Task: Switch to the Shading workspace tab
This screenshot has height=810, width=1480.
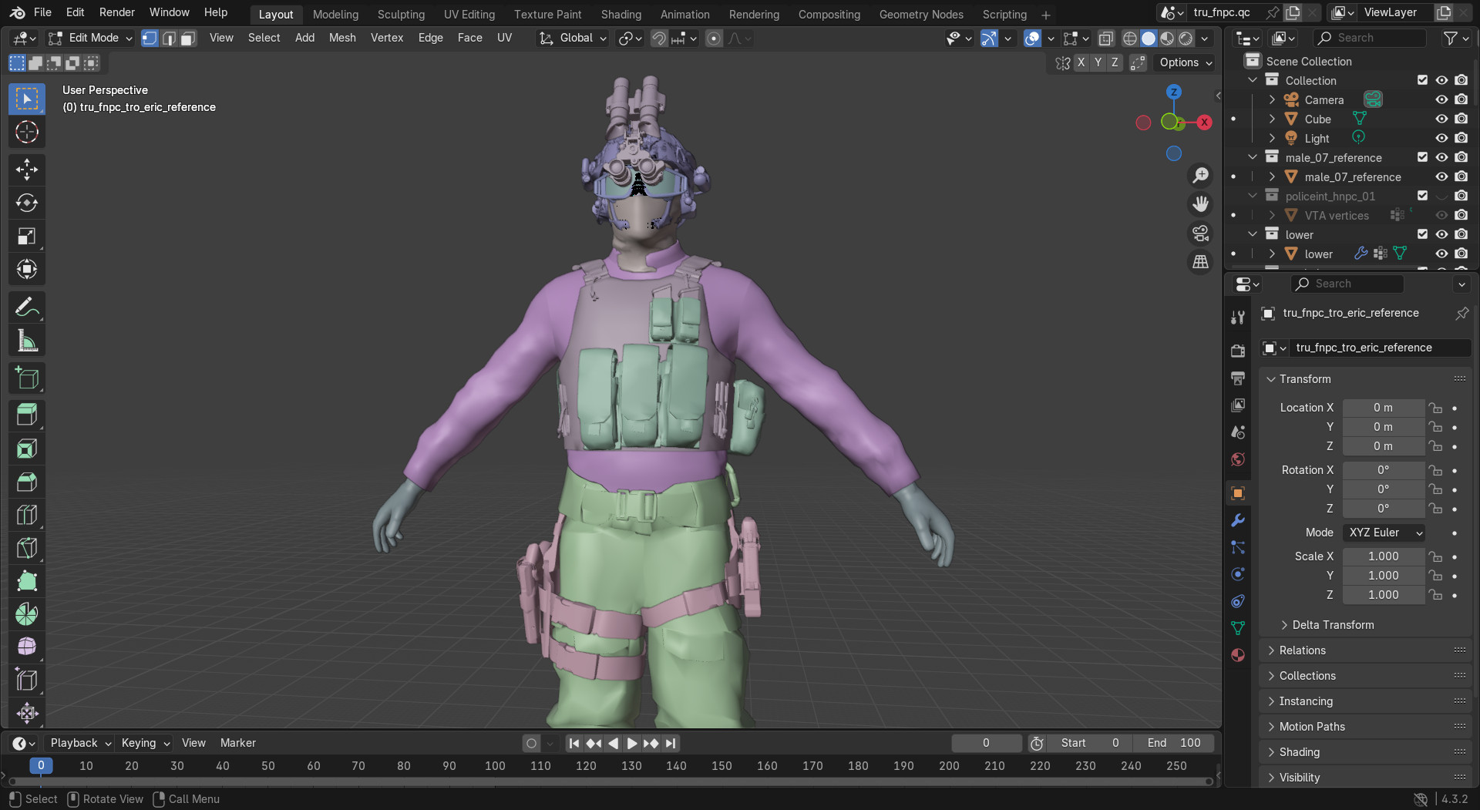Action: click(621, 14)
